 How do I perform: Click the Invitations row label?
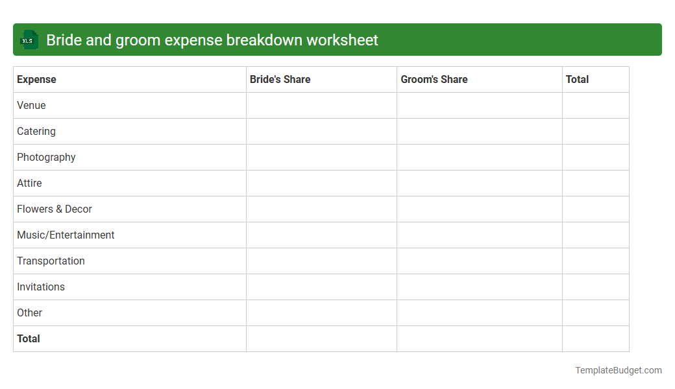(x=40, y=287)
